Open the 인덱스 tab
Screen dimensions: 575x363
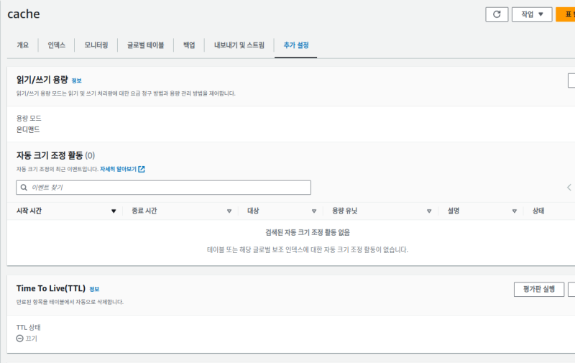(56, 45)
